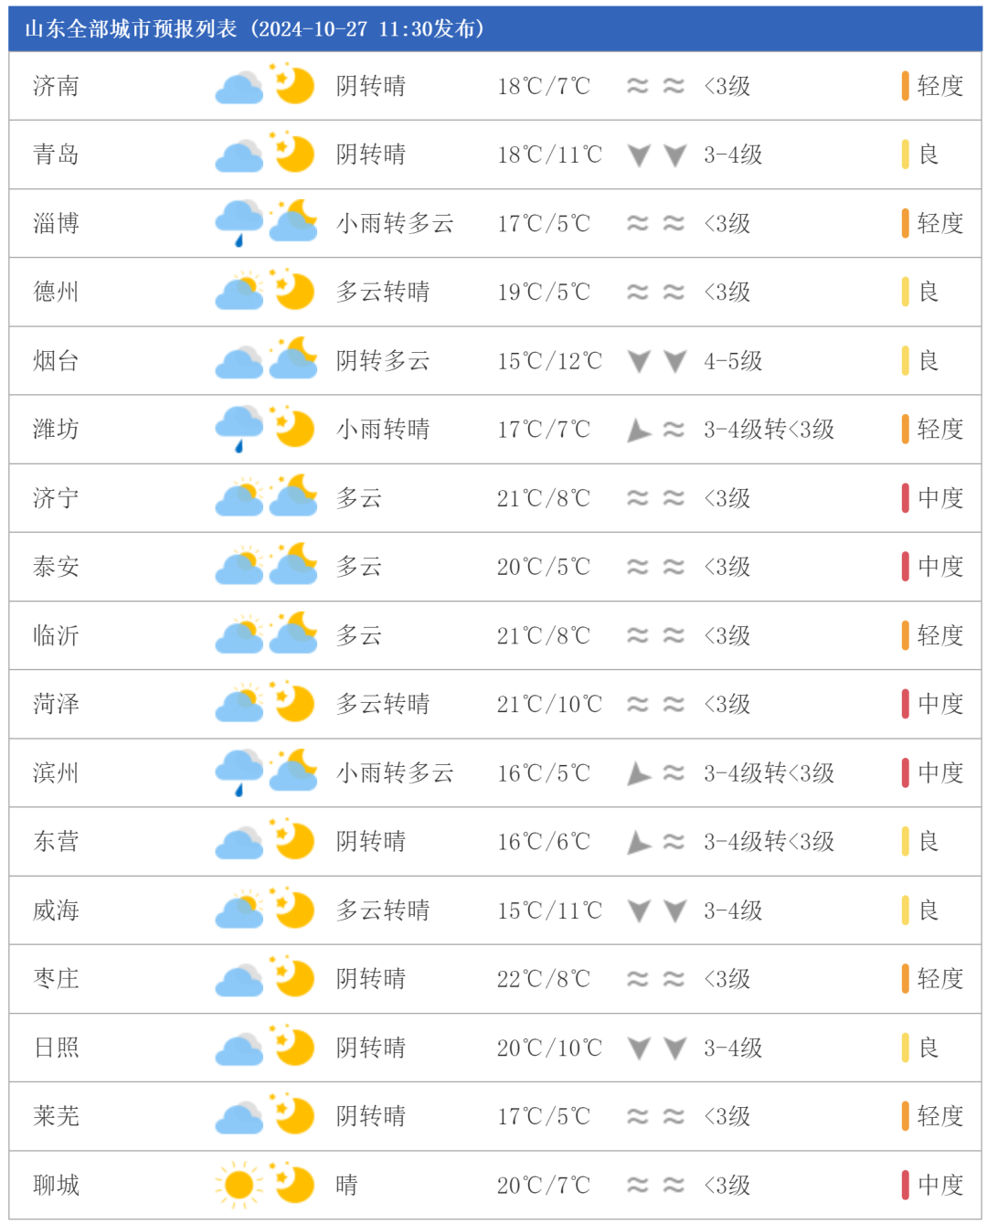This screenshot has width=987, height=1224.
Task: Click the wind arrow icon in 潍坊 row
Action: (639, 430)
